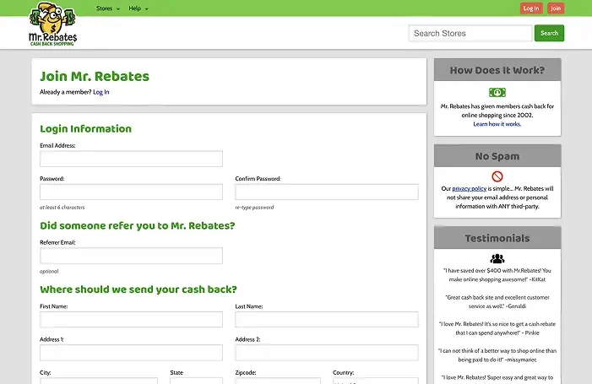
Task: Click the no-spam prohibited icon
Action: (x=497, y=176)
